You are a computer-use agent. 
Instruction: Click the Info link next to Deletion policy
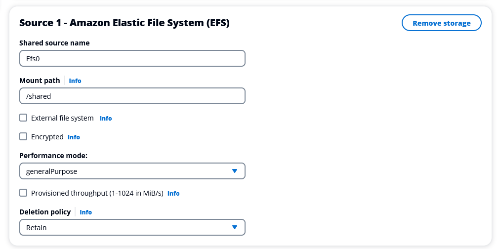point(86,212)
